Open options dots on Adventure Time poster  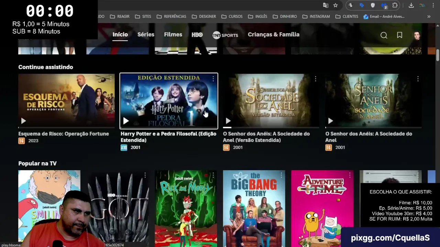349,175
